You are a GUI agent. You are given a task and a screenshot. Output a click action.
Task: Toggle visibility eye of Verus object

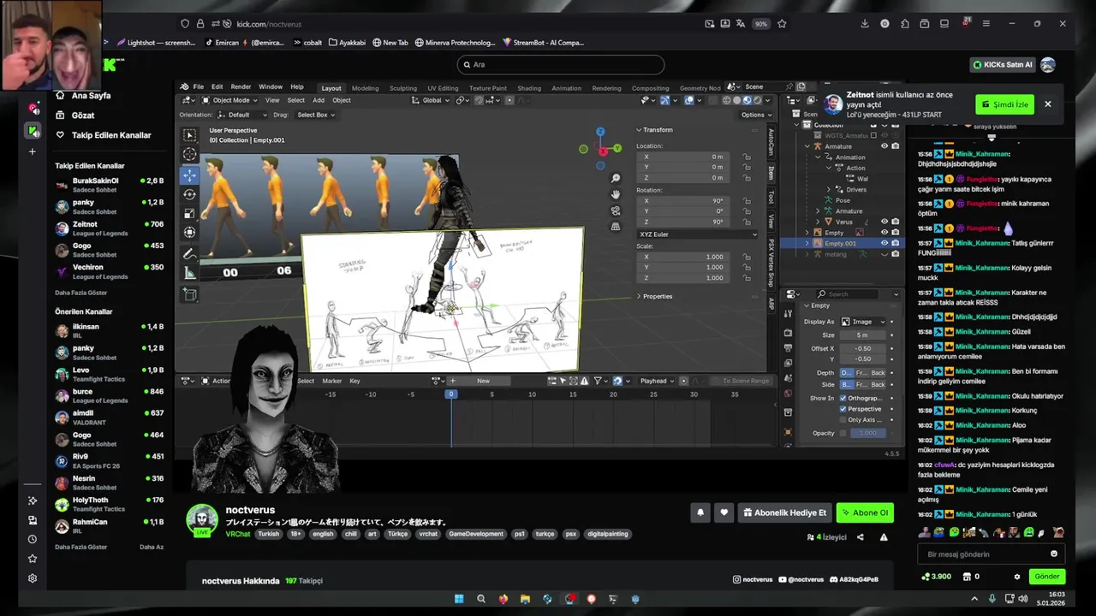click(x=885, y=222)
